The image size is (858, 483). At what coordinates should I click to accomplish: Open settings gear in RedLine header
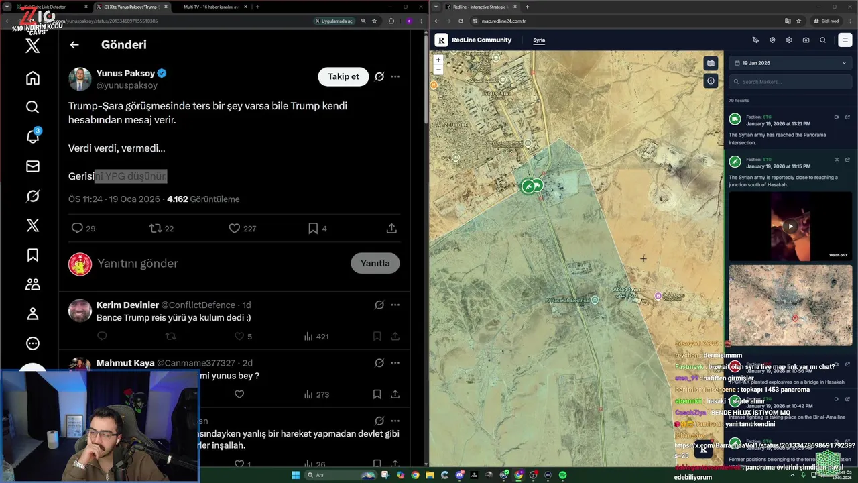point(789,40)
